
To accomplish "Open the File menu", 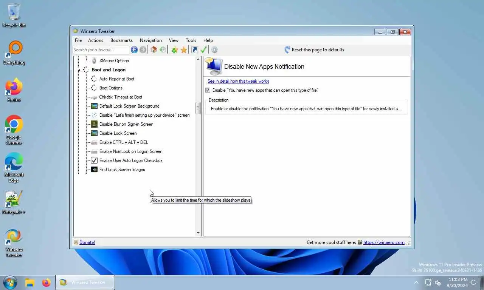I will click(x=78, y=40).
